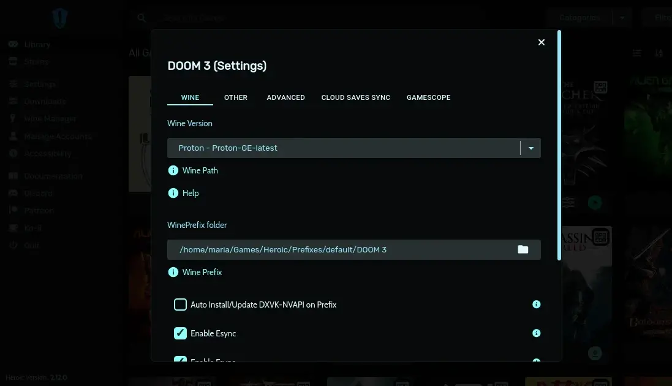The width and height of the screenshot is (672, 386).
Task: Open Wine Manager in the sidebar
Action: click(x=42, y=119)
